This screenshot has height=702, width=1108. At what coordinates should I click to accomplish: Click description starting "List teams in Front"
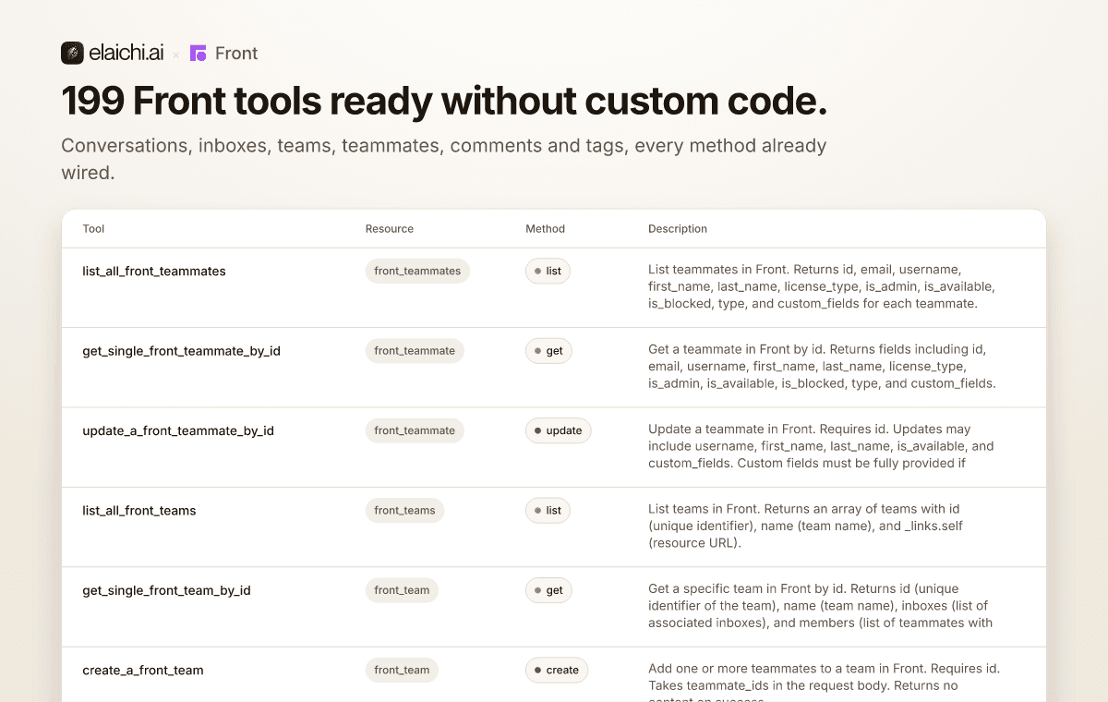pos(806,526)
